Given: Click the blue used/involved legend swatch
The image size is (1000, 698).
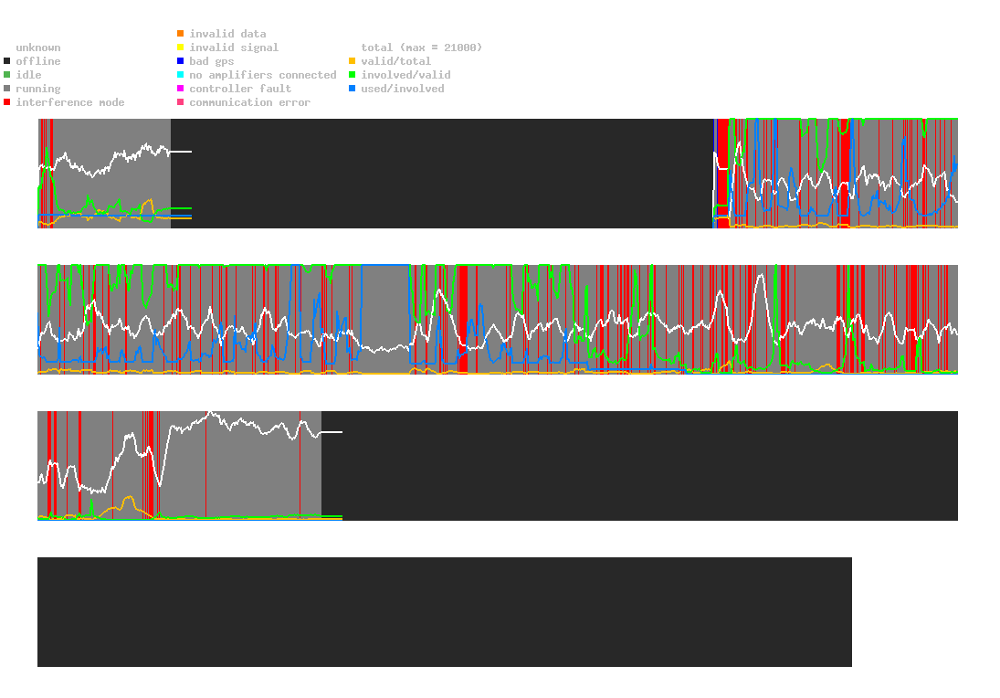Looking at the screenshot, I should click(x=352, y=89).
